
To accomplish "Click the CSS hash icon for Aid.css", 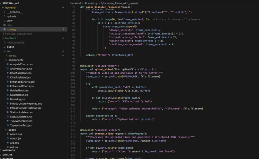I will (8, 143).
